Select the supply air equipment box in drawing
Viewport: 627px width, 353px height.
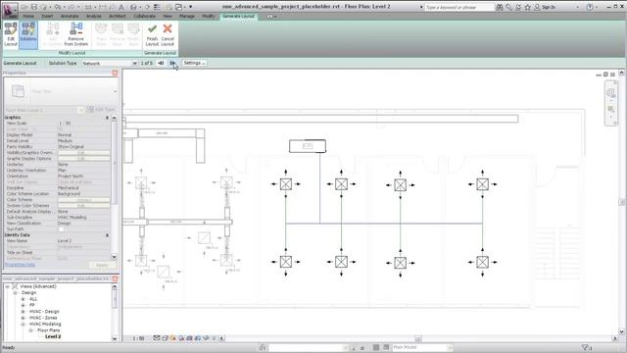point(308,146)
